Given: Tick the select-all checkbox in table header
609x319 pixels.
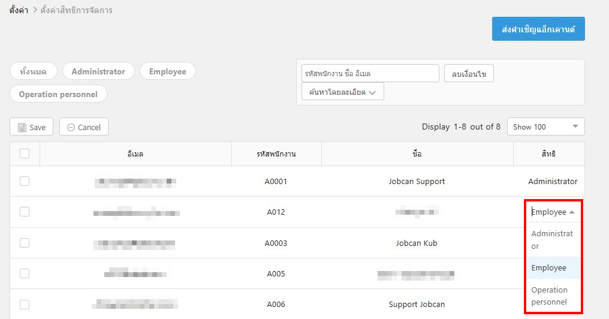Looking at the screenshot, I should [25, 154].
